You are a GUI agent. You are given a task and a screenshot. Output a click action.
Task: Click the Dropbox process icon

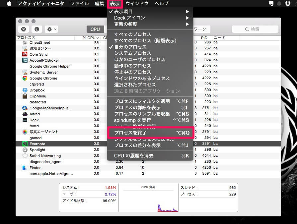[x=25, y=90]
